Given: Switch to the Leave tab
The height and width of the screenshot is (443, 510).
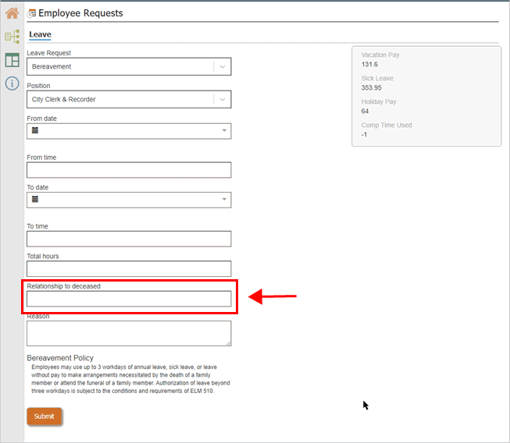Looking at the screenshot, I should point(40,34).
